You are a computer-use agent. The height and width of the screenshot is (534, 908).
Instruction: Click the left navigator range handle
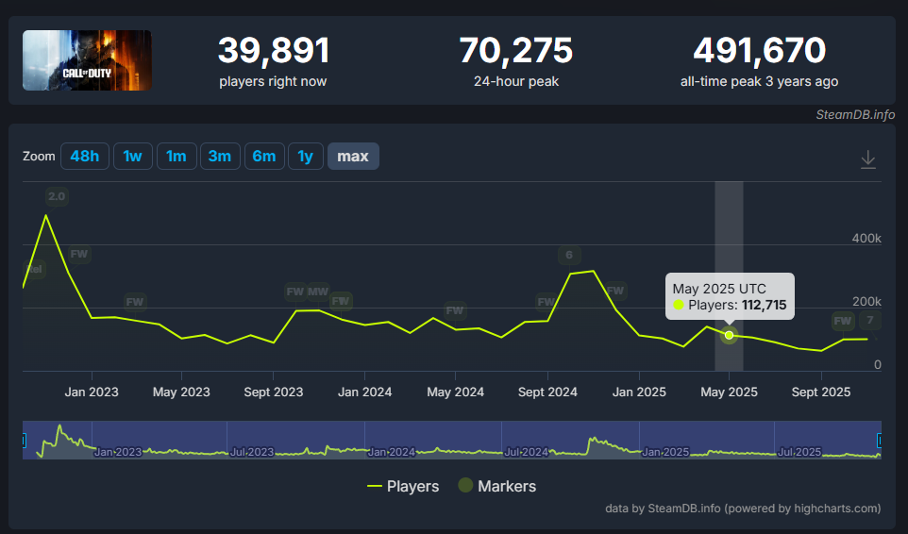[x=24, y=441]
